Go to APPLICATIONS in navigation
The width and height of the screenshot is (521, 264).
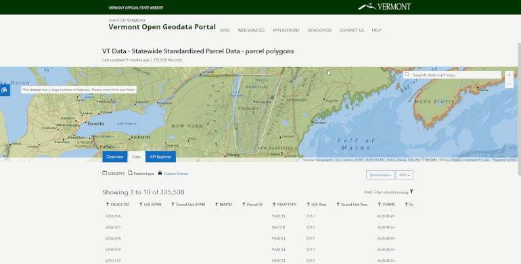pos(286,30)
